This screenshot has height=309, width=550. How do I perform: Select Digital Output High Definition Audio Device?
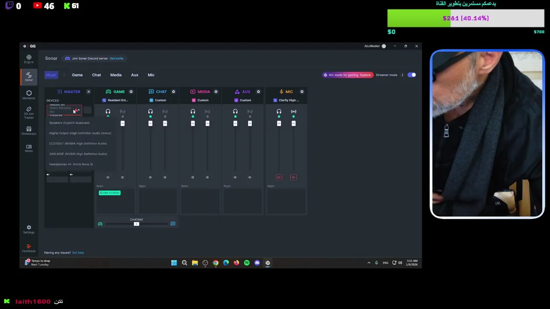(80, 133)
